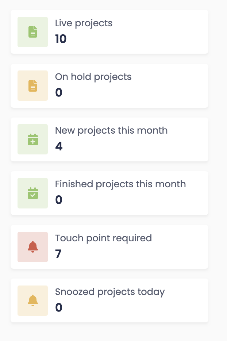Click the green document icon for Live projects
227x341 pixels.
pos(33,32)
